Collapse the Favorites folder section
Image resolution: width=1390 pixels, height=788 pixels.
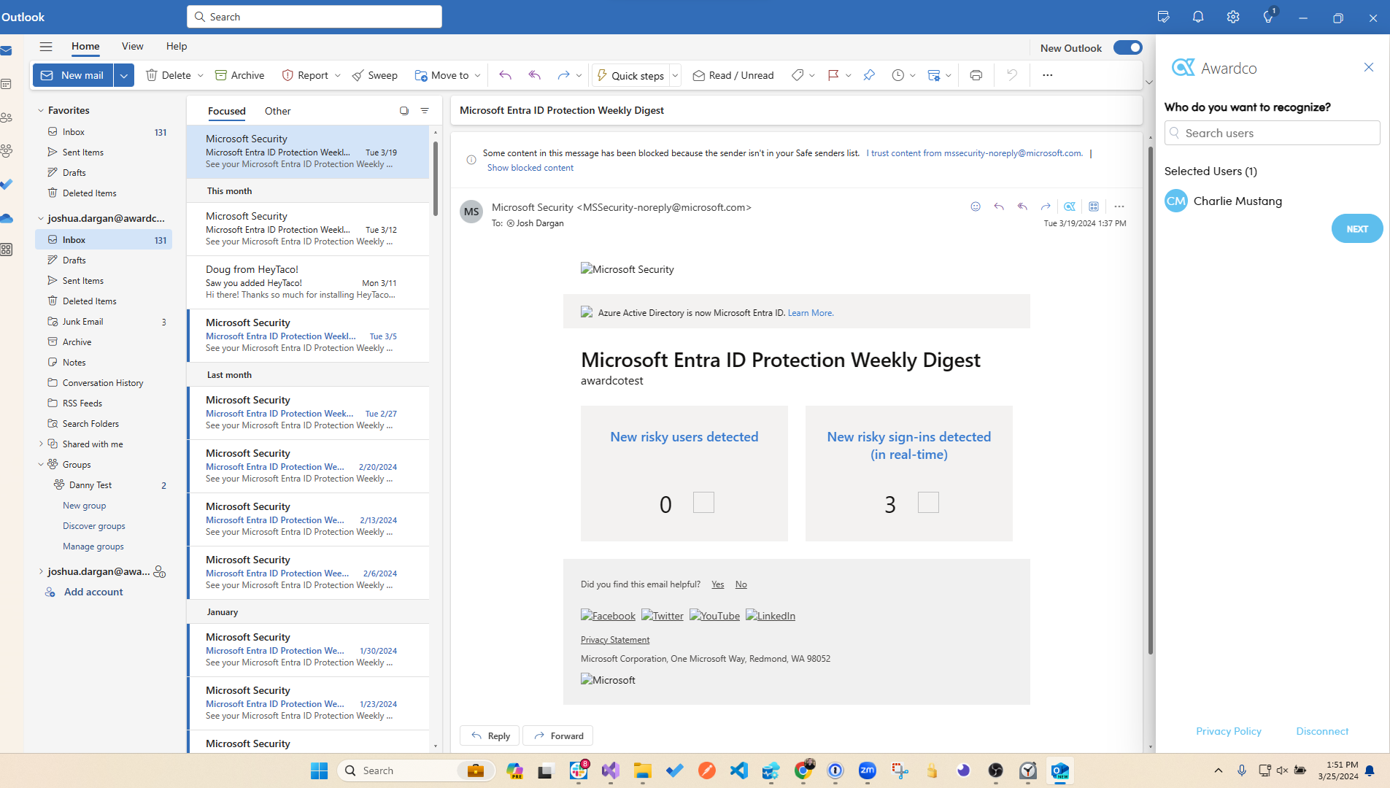[x=41, y=111]
